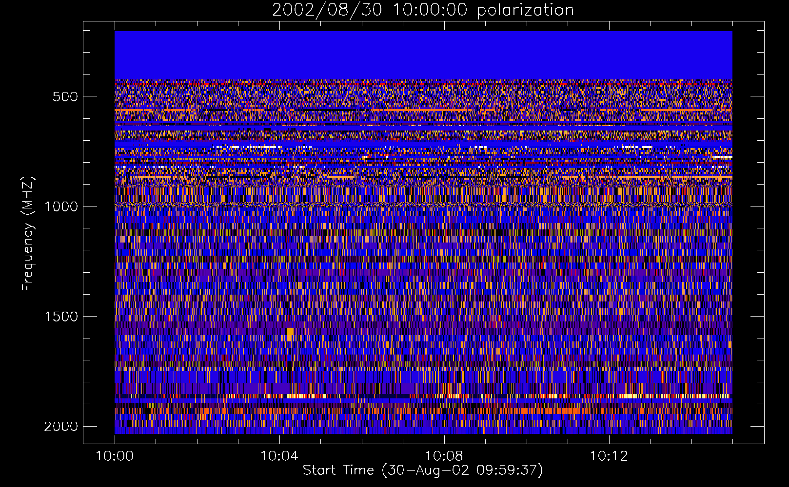Select the 'Frequency (MHZ)' axis label

tap(28, 234)
